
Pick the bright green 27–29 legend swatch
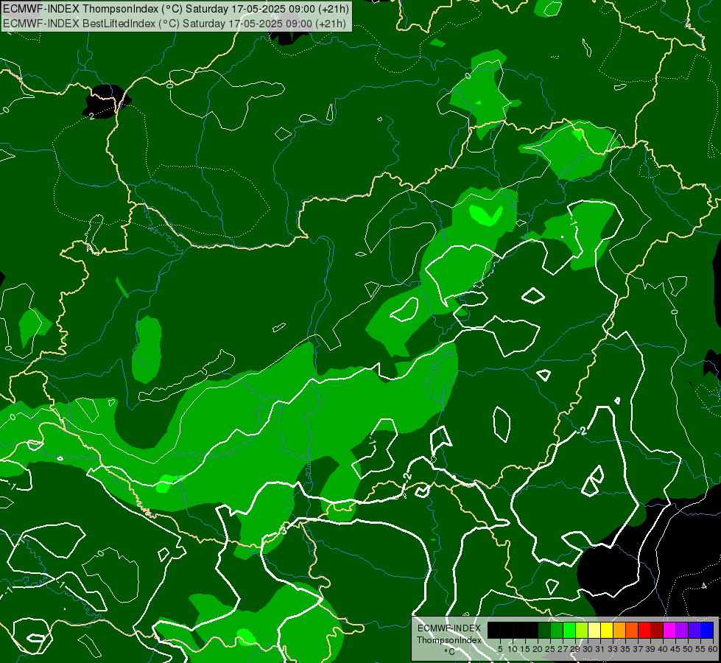[x=569, y=630]
